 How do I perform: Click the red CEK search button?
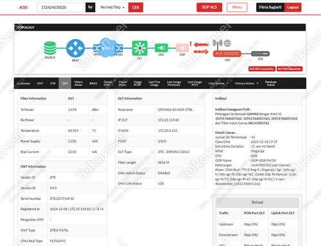135,7
